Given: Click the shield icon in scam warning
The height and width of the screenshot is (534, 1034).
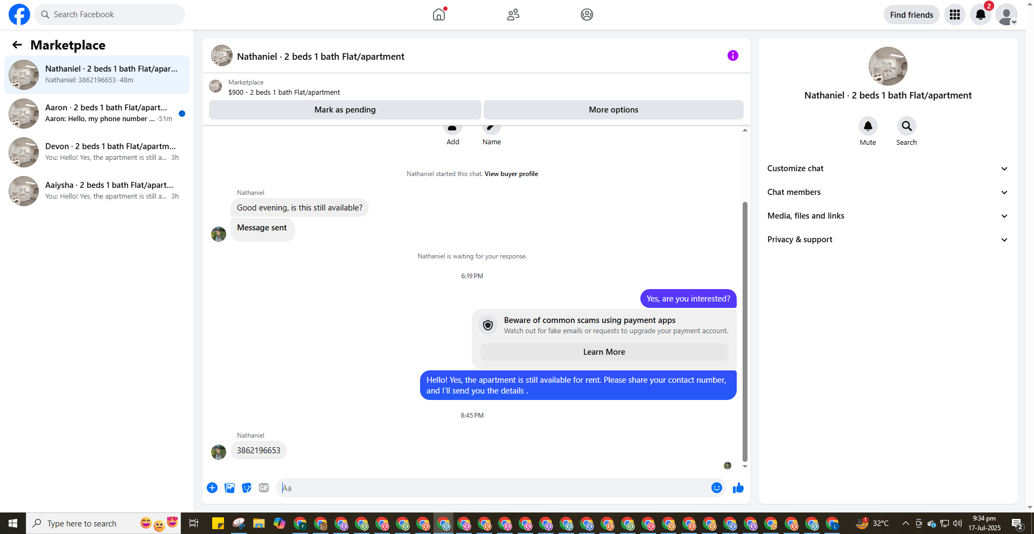Looking at the screenshot, I should point(488,325).
